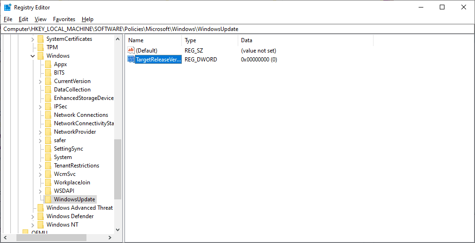
Task: Click the WSDAPI folder icon
Action: pyautogui.click(x=48, y=191)
